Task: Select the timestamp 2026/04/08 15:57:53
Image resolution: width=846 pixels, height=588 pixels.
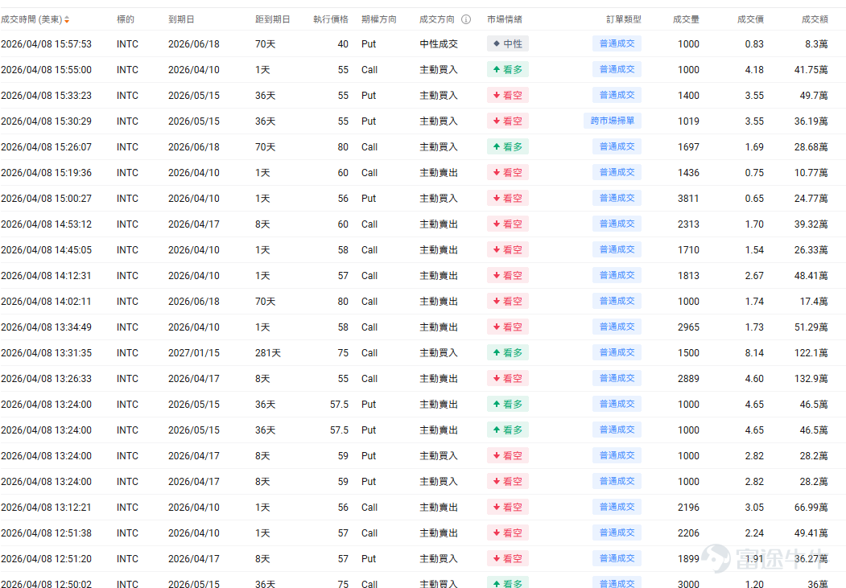Action: tap(47, 44)
